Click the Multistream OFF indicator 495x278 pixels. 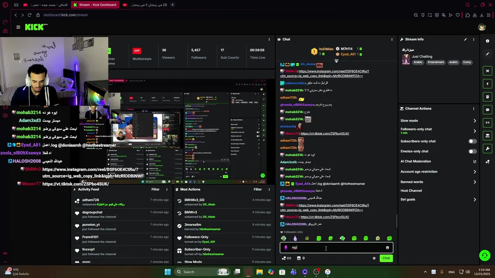[x=137, y=51]
